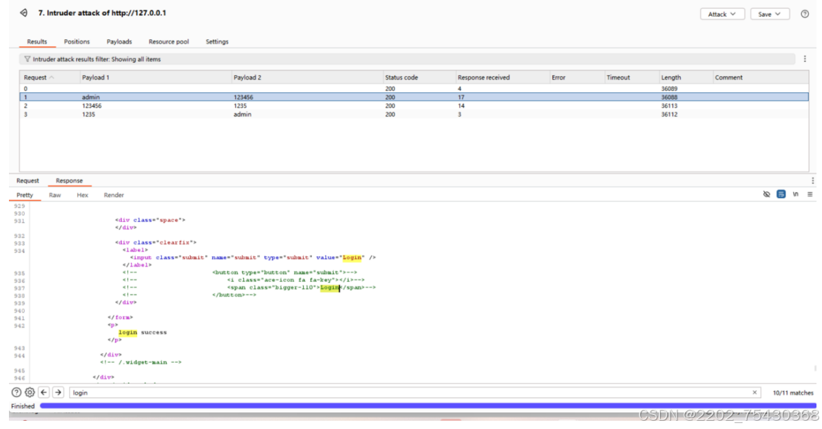Click the search help question icon

pos(17,393)
